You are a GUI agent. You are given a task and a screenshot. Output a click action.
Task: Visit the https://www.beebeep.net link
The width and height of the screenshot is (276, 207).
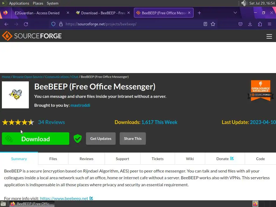(x=64, y=198)
